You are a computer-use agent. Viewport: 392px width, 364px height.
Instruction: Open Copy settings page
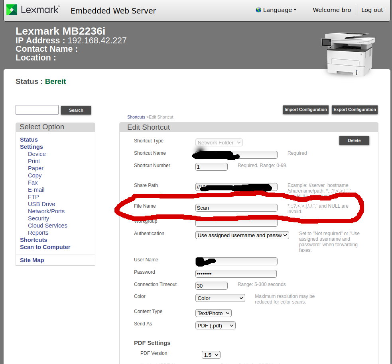click(x=35, y=175)
